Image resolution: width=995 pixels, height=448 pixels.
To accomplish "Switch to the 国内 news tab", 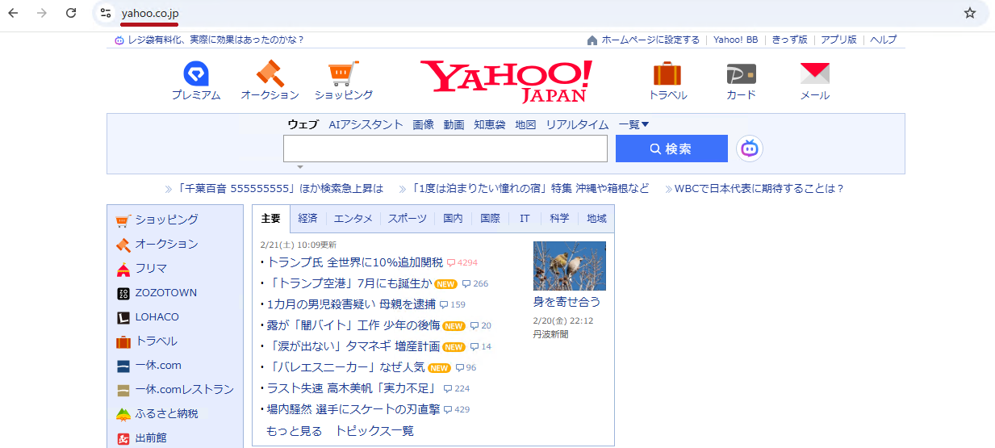I will [453, 219].
